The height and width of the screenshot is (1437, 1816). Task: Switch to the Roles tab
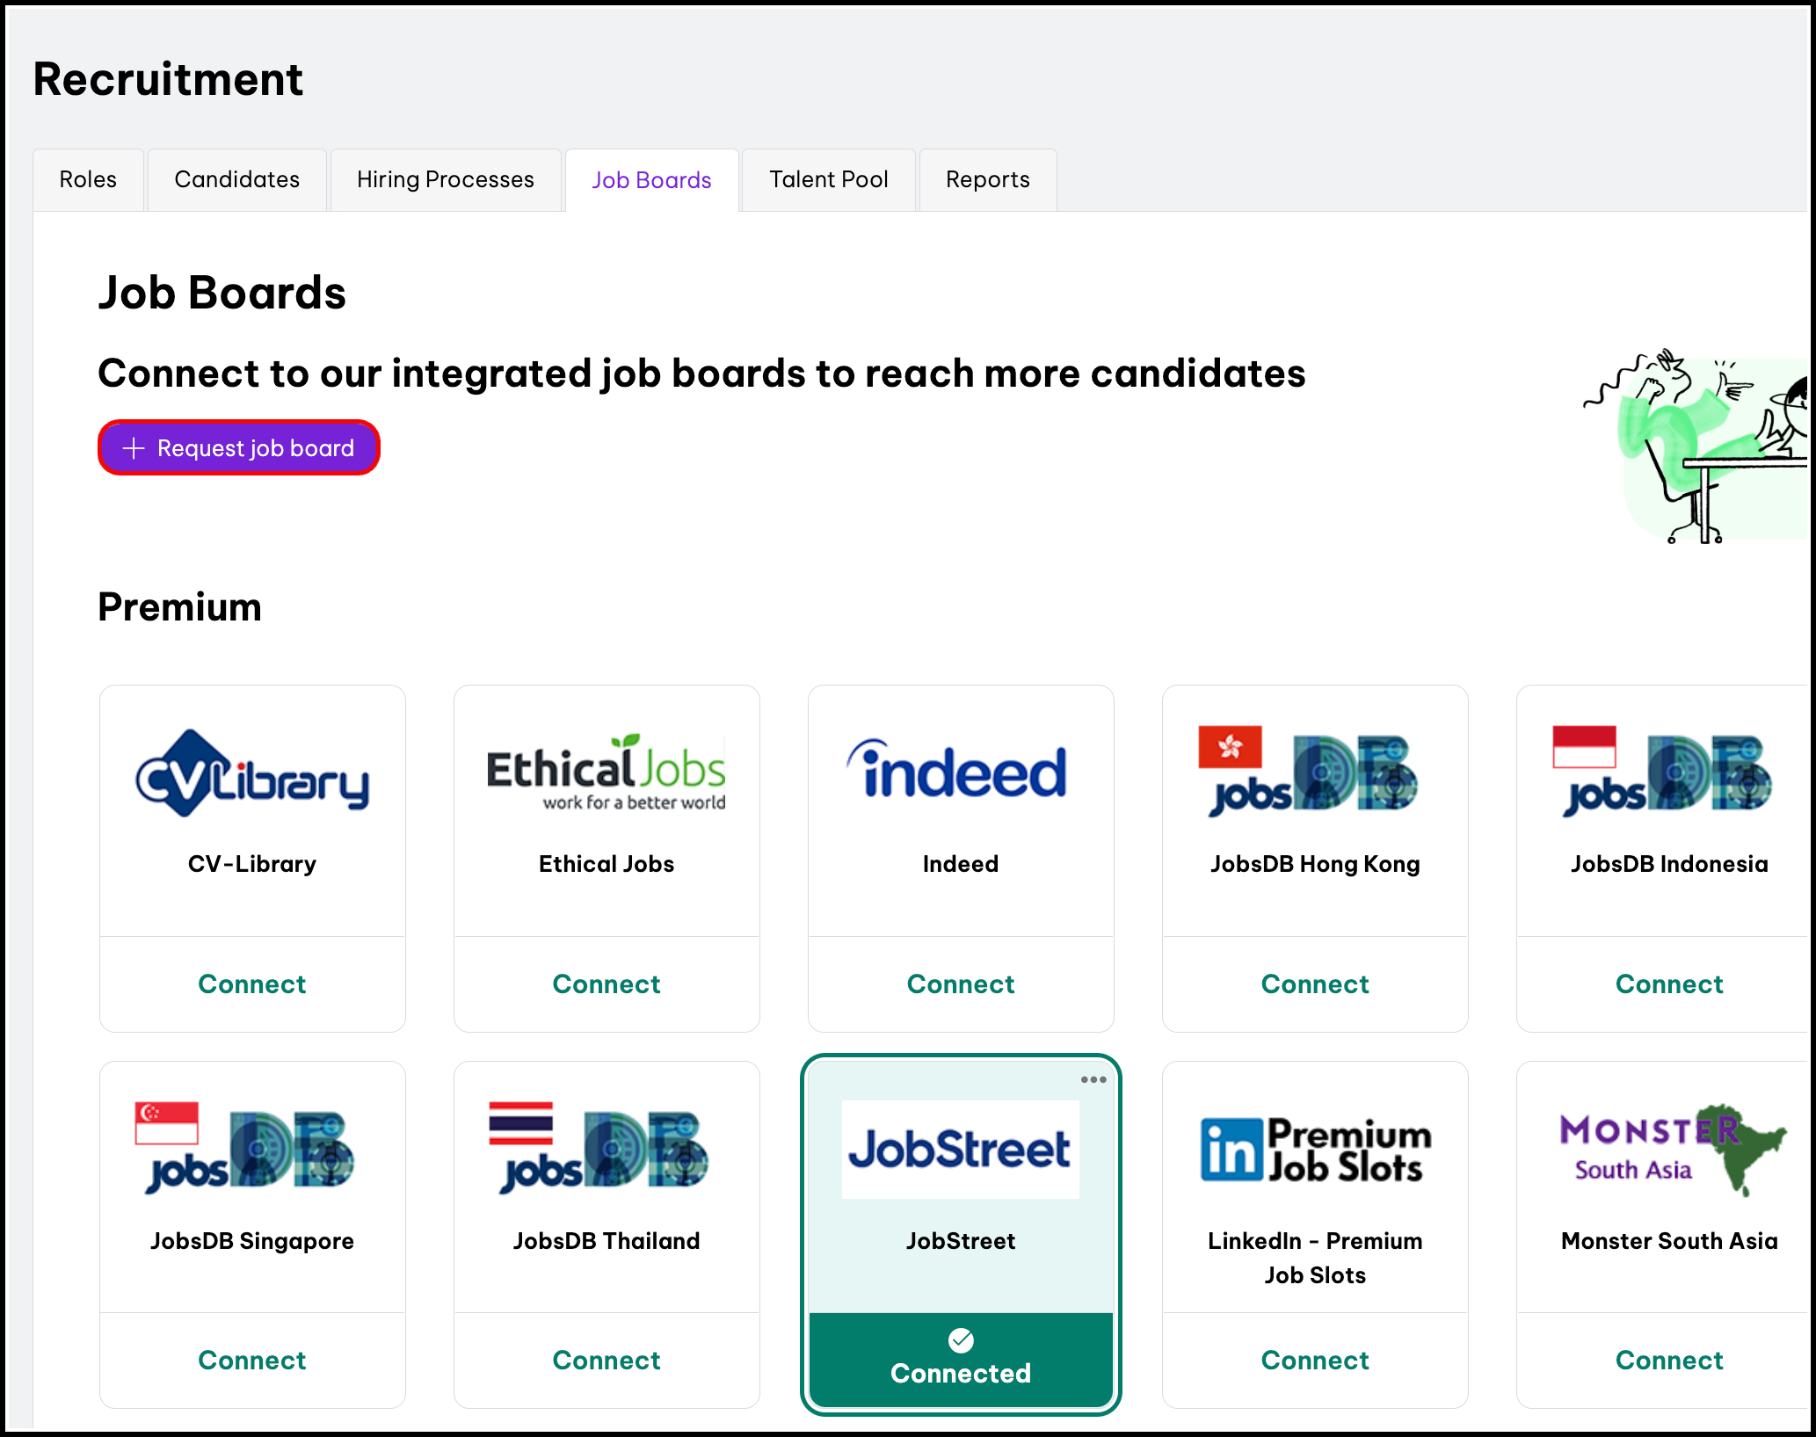(88, 180)
